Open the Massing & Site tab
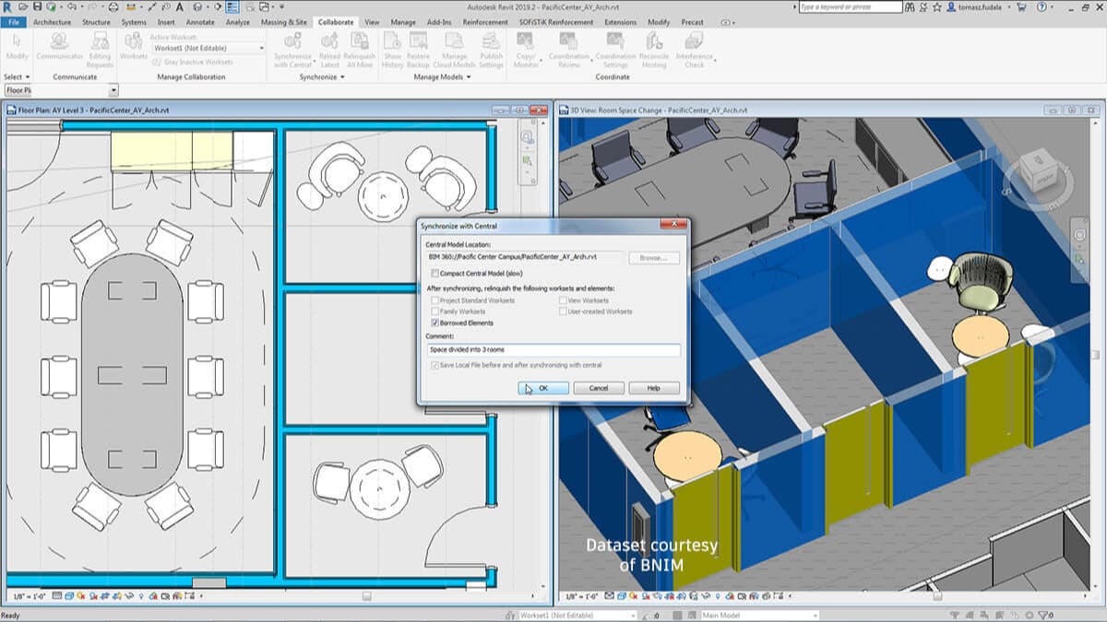This screenshot has width=1107, height=622. [283, 21]
